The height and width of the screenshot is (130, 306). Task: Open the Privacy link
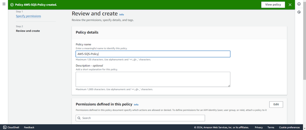258,128
